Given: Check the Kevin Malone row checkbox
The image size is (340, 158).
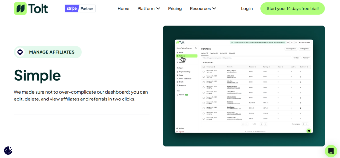Looking at the screenshot, I should point(204,108).
